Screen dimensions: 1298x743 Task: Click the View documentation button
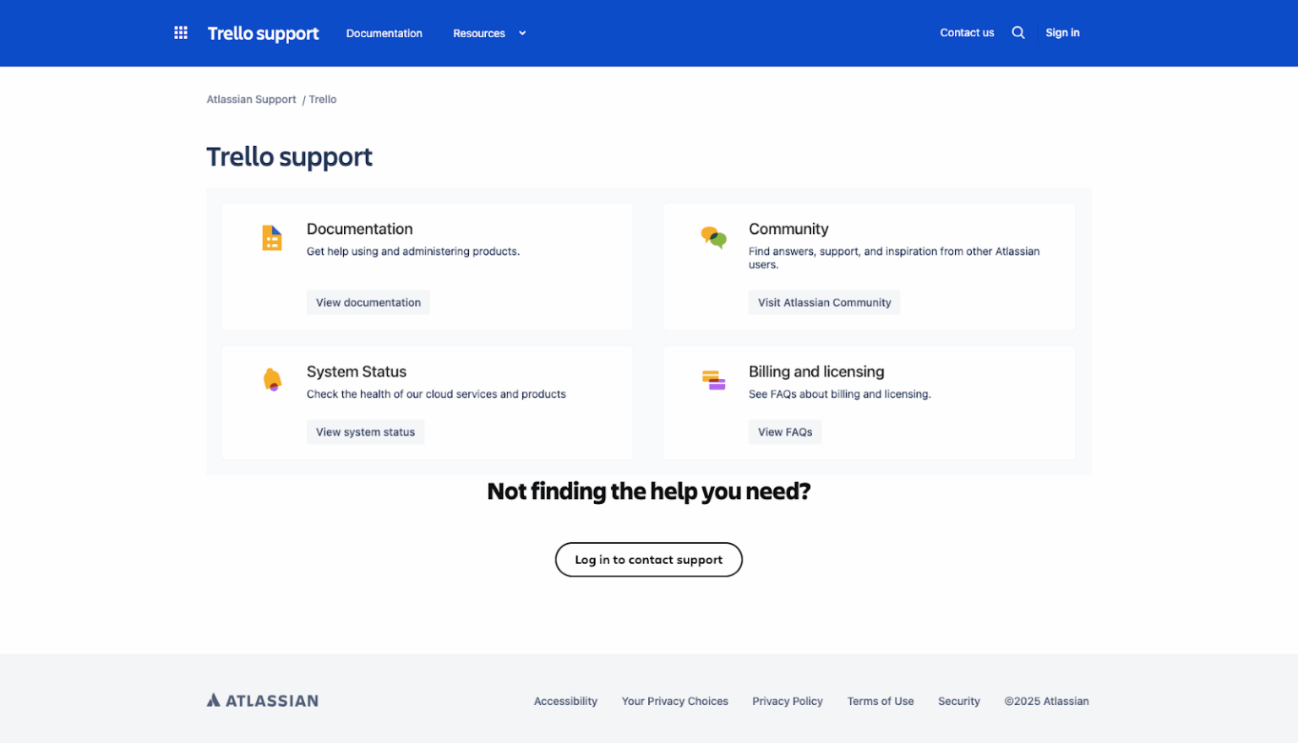[x=368, y=301]
